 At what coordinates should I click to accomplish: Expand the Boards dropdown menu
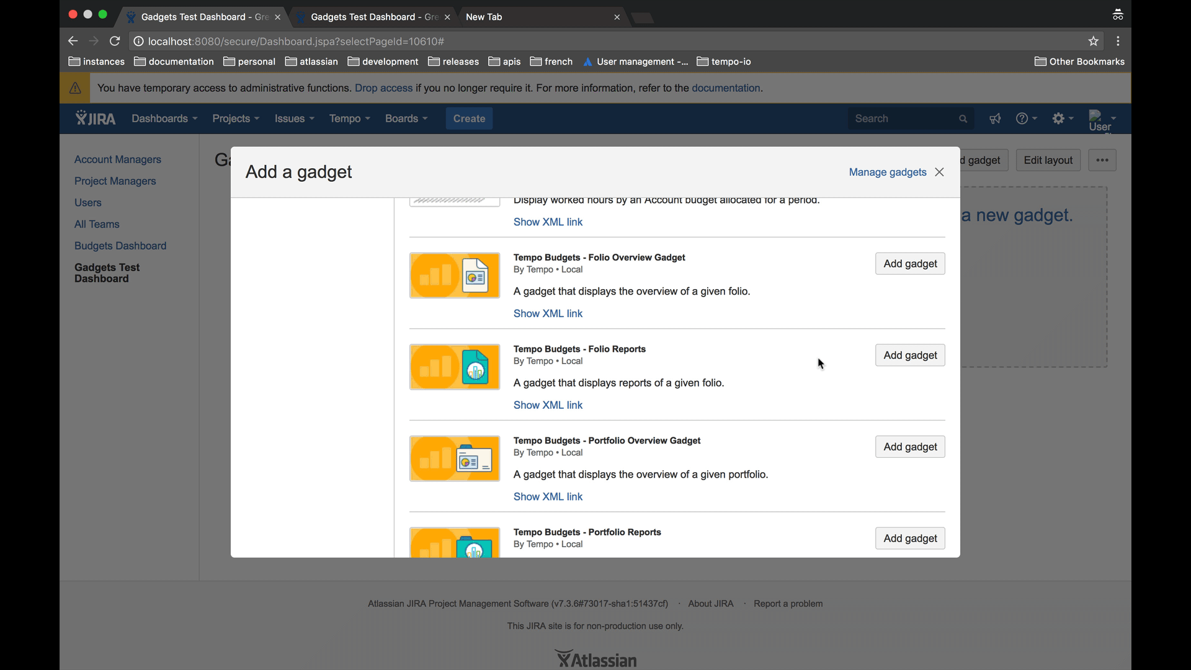tap(406, 118)
